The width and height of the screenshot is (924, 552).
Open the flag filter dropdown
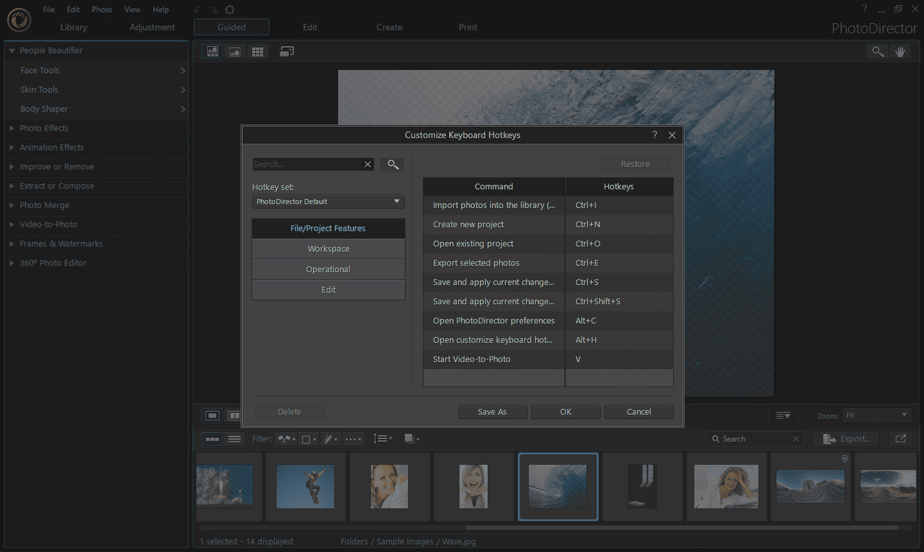287,439
